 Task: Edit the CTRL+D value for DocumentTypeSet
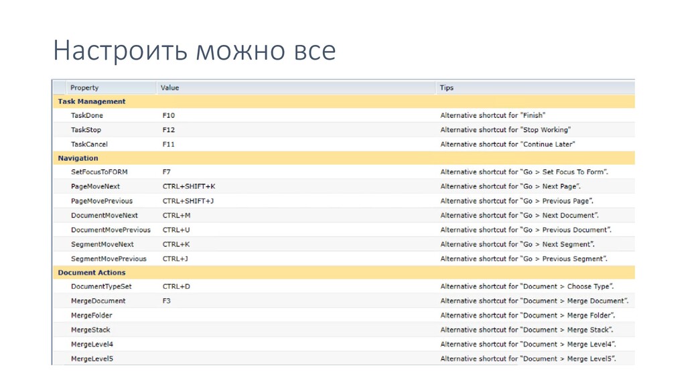176,286
